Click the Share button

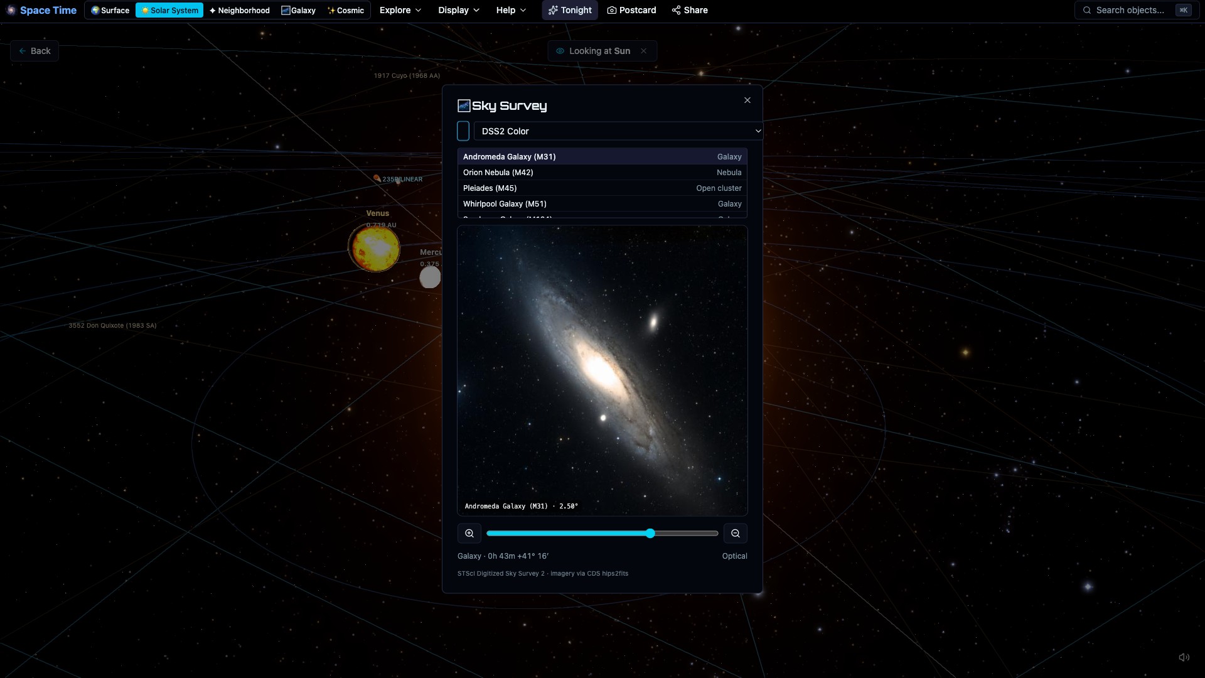pyautogui.click(x=690, y=10)
